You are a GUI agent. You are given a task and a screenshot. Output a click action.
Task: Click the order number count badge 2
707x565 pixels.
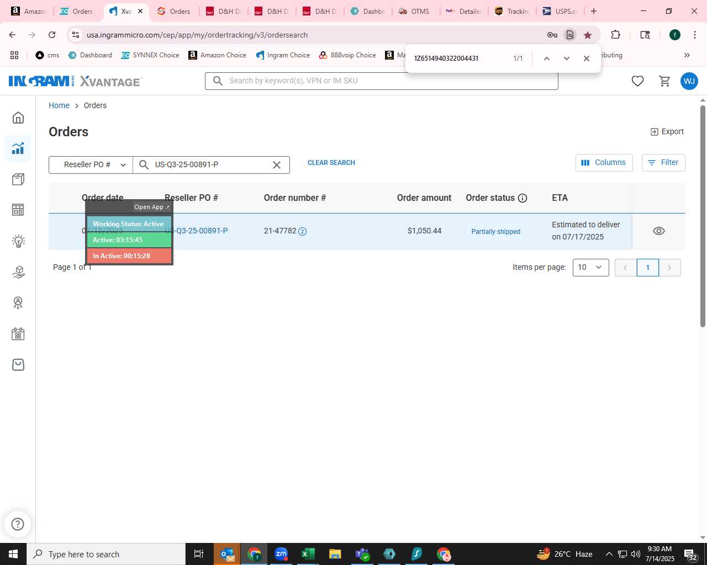coord(302,232)
